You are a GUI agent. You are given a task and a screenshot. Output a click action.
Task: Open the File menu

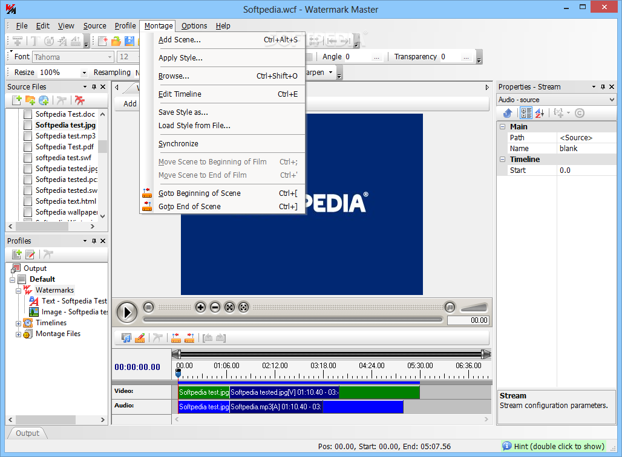click(x=22, y=26)
